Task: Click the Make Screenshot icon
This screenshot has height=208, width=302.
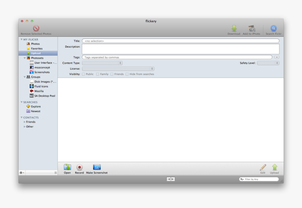Action: coord(97,167)
